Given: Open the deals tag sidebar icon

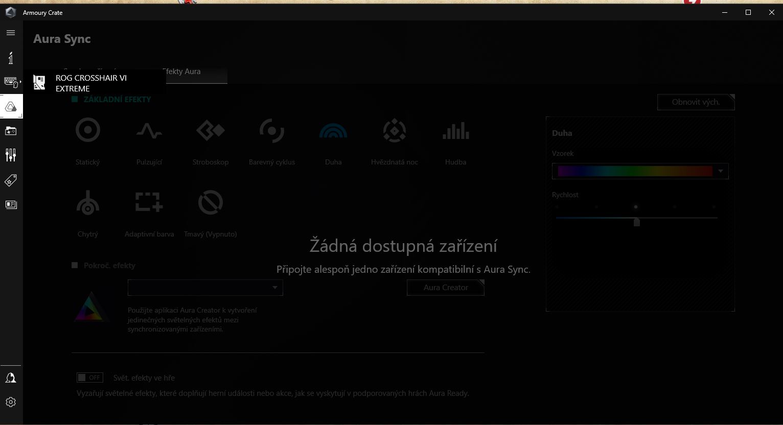Looking at the screenshot, I should 11,180.
